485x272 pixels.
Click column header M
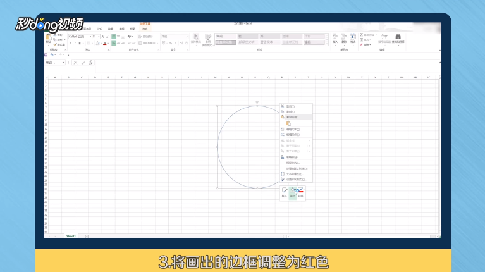[x=215, y=77]
